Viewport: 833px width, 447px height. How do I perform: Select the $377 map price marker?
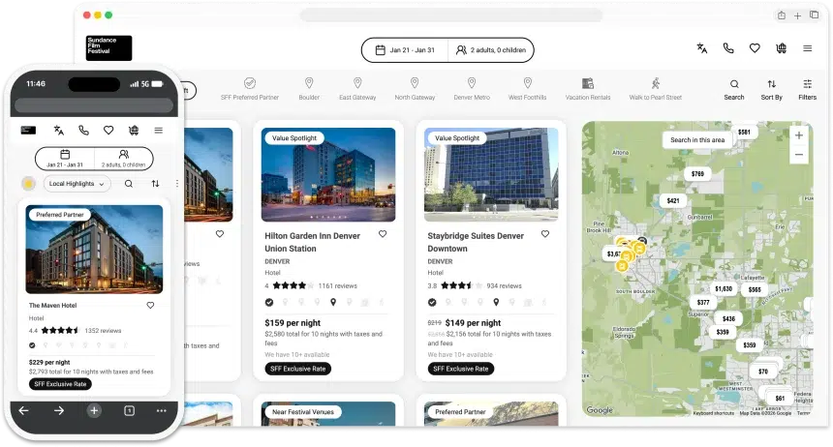(703, 302)
